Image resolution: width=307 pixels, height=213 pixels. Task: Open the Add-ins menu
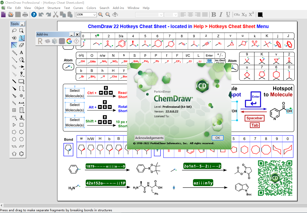coord(118,8)
